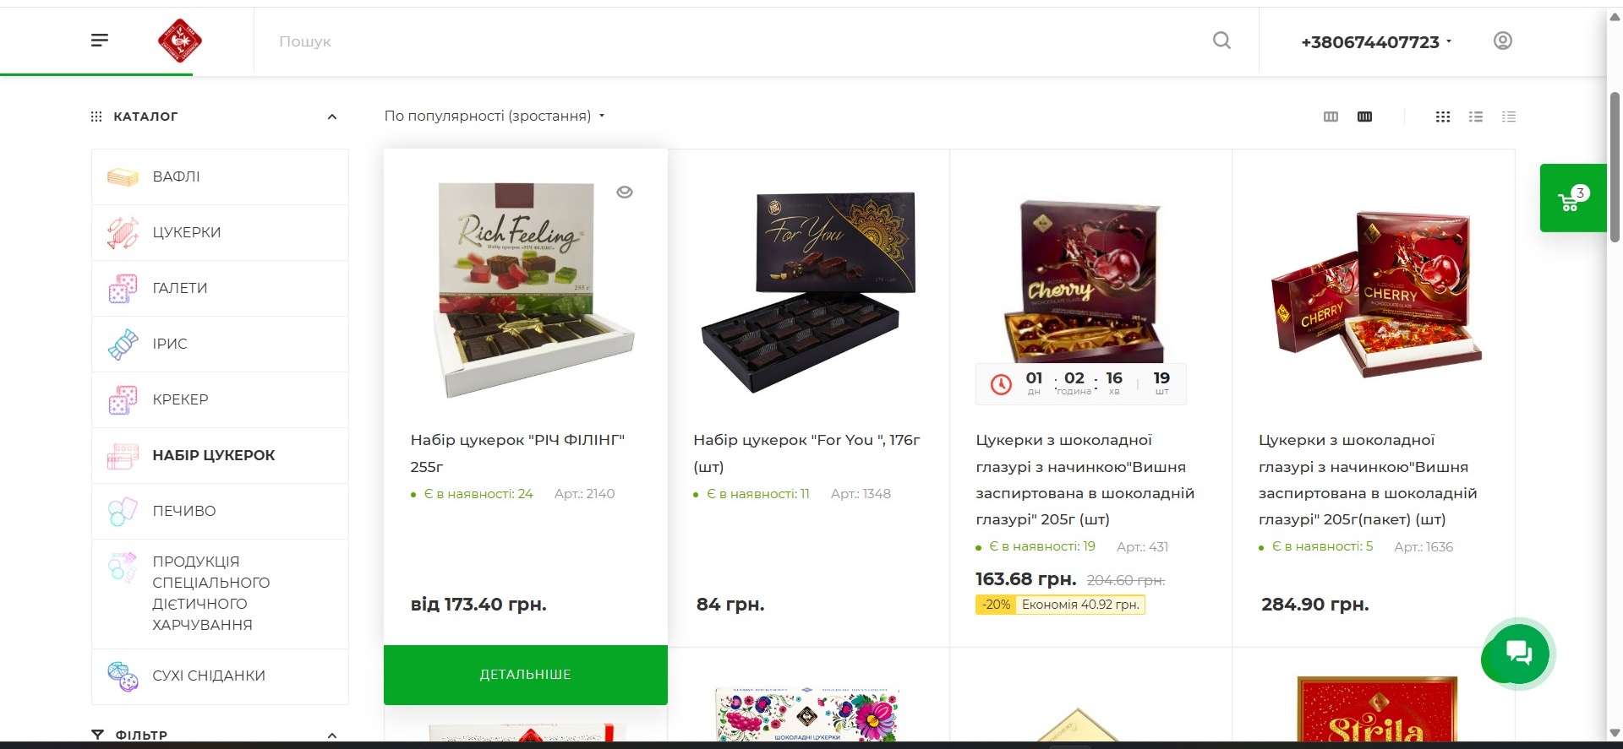Open the user account icon

[1502, 41]
